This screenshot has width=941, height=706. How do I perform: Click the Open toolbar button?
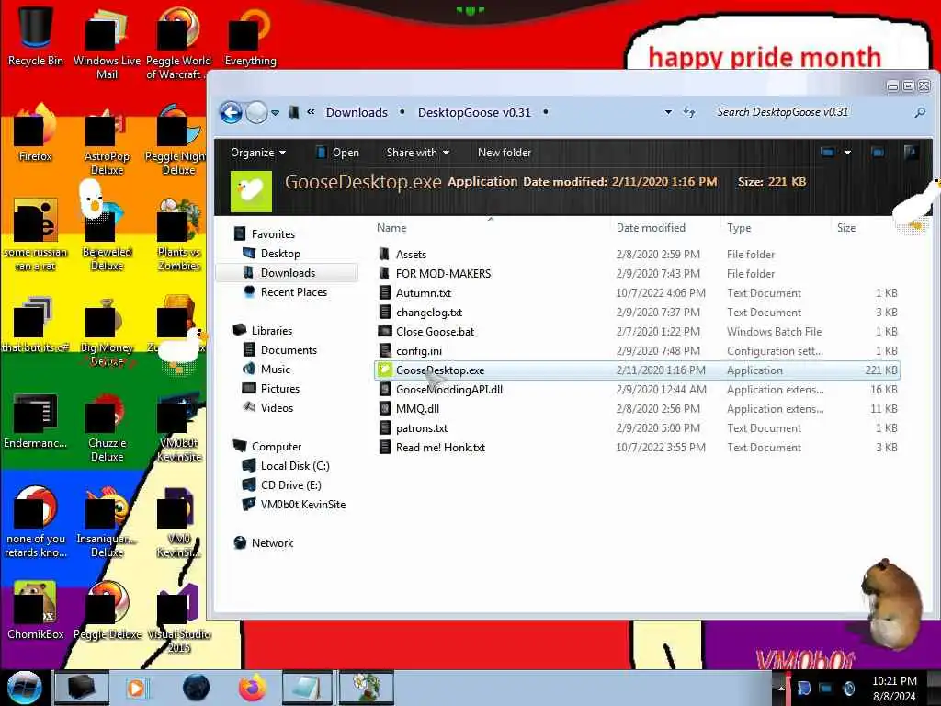pyautogui.click(x=338, y=153)
